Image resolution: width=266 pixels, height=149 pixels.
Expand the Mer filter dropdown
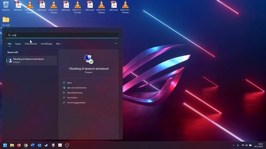[59, 44]
